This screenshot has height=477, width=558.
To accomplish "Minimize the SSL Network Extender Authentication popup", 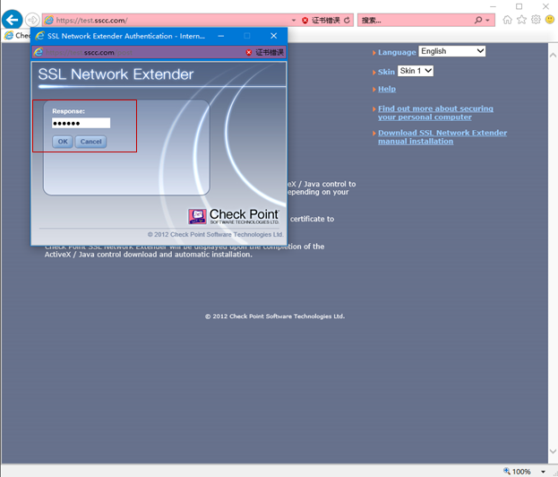I will coord(221,36).
